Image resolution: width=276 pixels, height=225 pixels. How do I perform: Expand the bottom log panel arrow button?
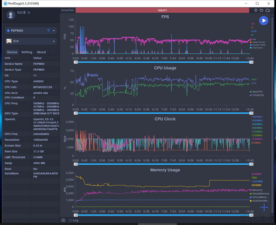point(63,220)
